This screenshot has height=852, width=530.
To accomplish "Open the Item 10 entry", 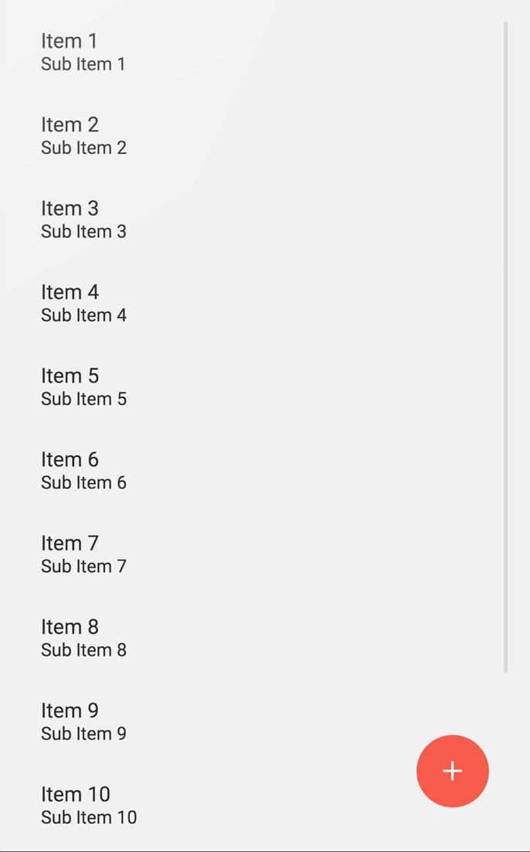I will pos(76,794).
